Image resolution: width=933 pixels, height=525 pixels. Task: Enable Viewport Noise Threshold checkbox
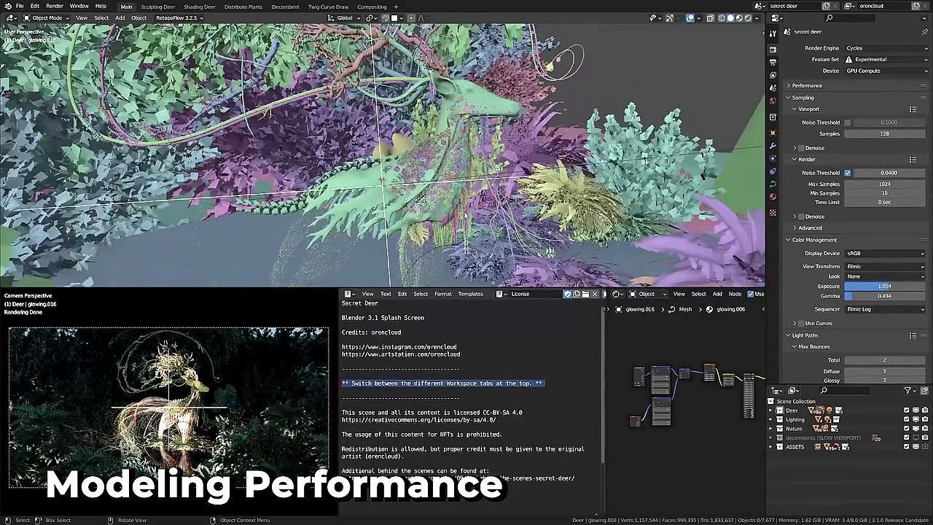pyautogui.click(x=848, y=122)
